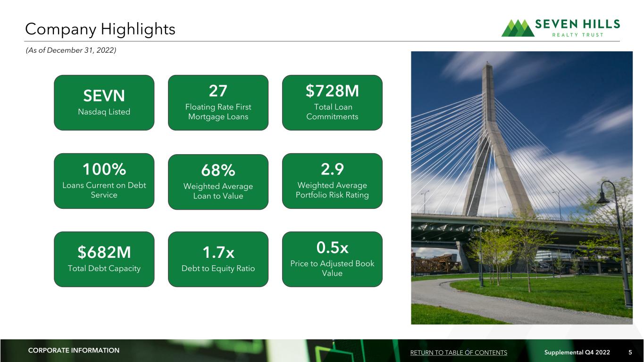Select the 68% Weighted Average Loan to Value tile
Viewport: 644px width, 362px height.
click(x=218, y=182)
